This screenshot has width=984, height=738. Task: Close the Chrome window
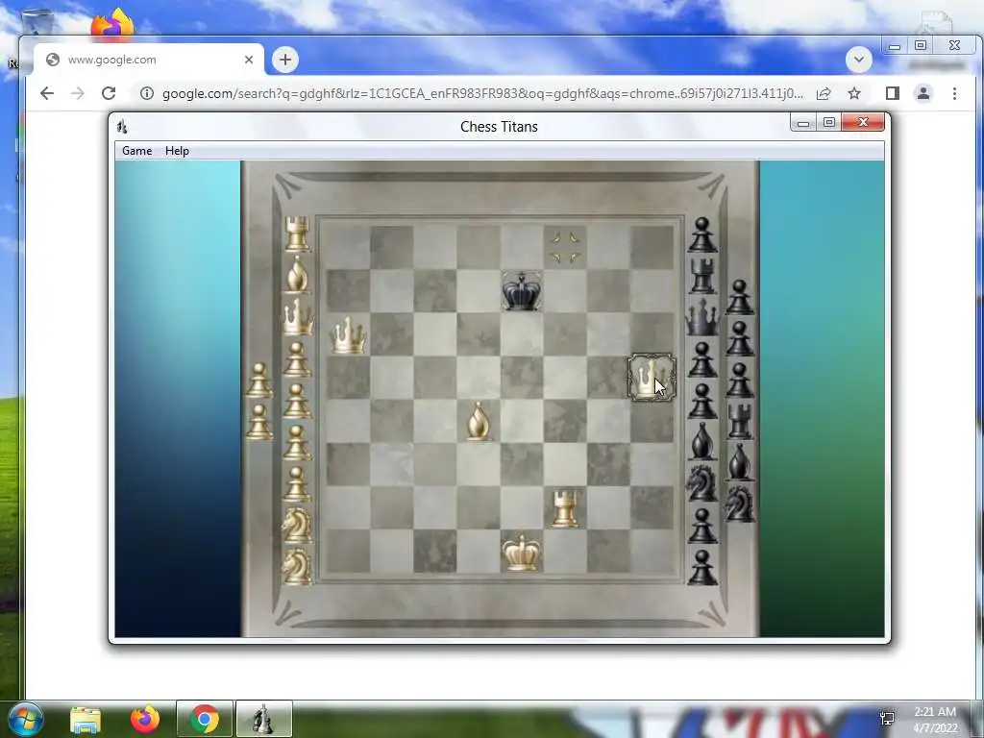pos(954,46)
